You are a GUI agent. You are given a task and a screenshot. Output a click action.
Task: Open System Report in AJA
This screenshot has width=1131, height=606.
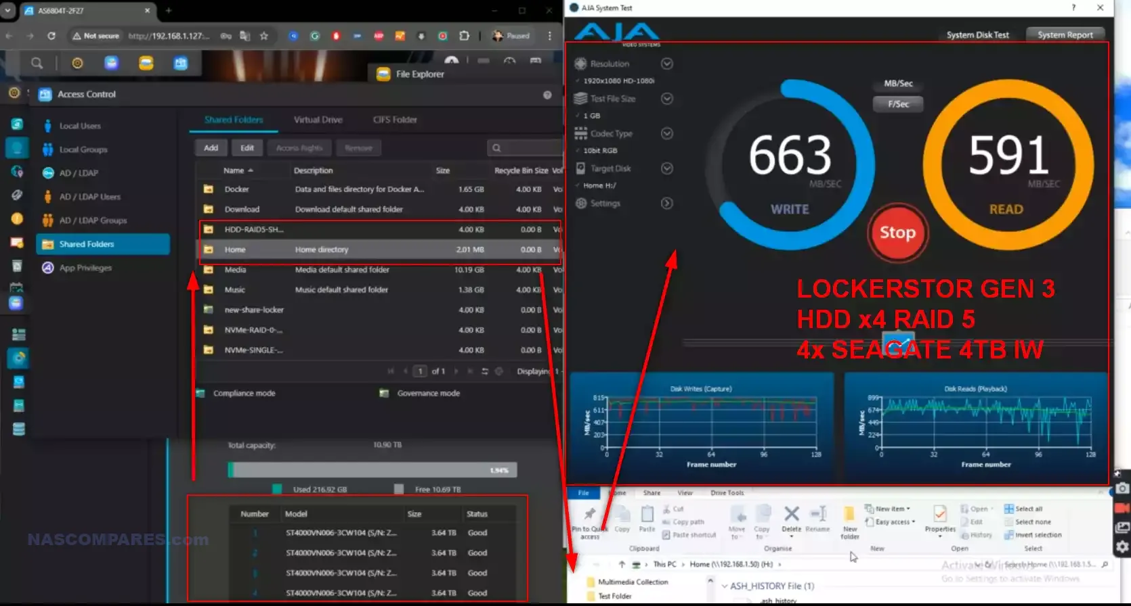pos(1065,34)
